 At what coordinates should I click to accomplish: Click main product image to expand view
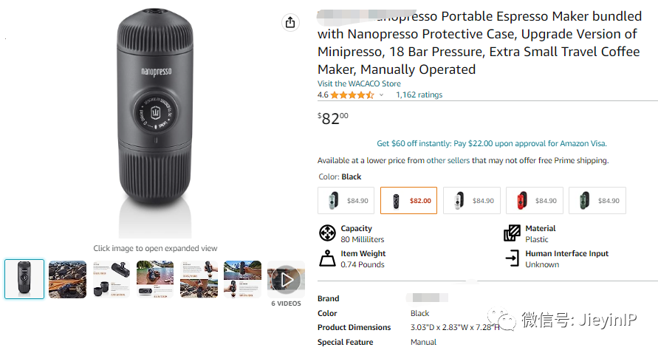pos(155,122)
